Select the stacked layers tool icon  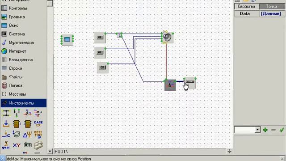tap(17, 134)
